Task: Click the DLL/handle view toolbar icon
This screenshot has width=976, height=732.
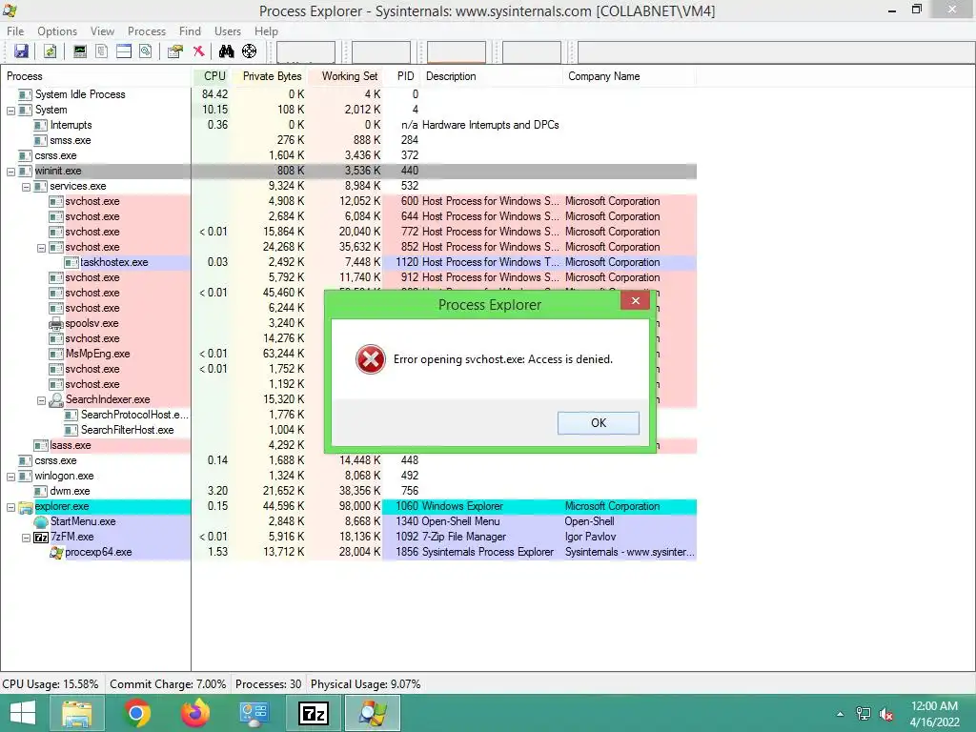Action: click(146, 51)
